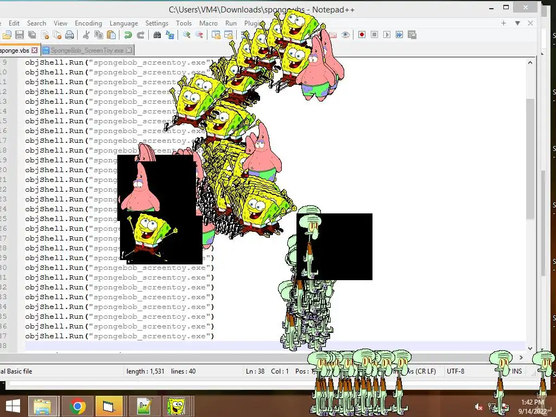Open Google Chrome from the taskbar
The width and height of the screenshot is (556, 417).
[x=77, y=406]
